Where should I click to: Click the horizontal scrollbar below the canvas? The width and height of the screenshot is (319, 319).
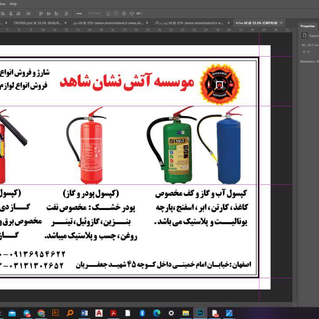coord(146,304)
